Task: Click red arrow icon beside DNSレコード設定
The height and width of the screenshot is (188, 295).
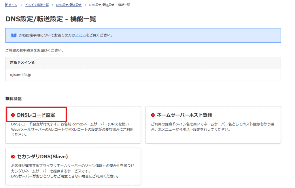Action: tap(13, 115)
